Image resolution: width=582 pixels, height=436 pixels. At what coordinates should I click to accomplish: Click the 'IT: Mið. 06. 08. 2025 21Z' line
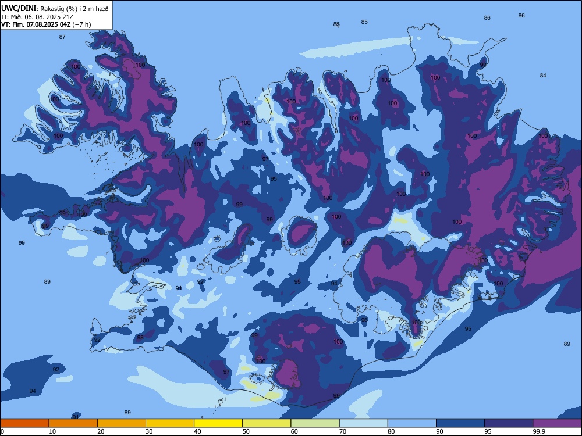click(37, 17)
